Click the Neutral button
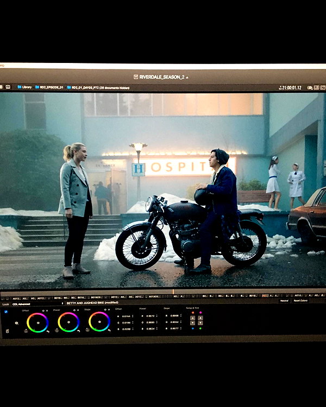Screen dimensions: 326x407 pos(284,301)
